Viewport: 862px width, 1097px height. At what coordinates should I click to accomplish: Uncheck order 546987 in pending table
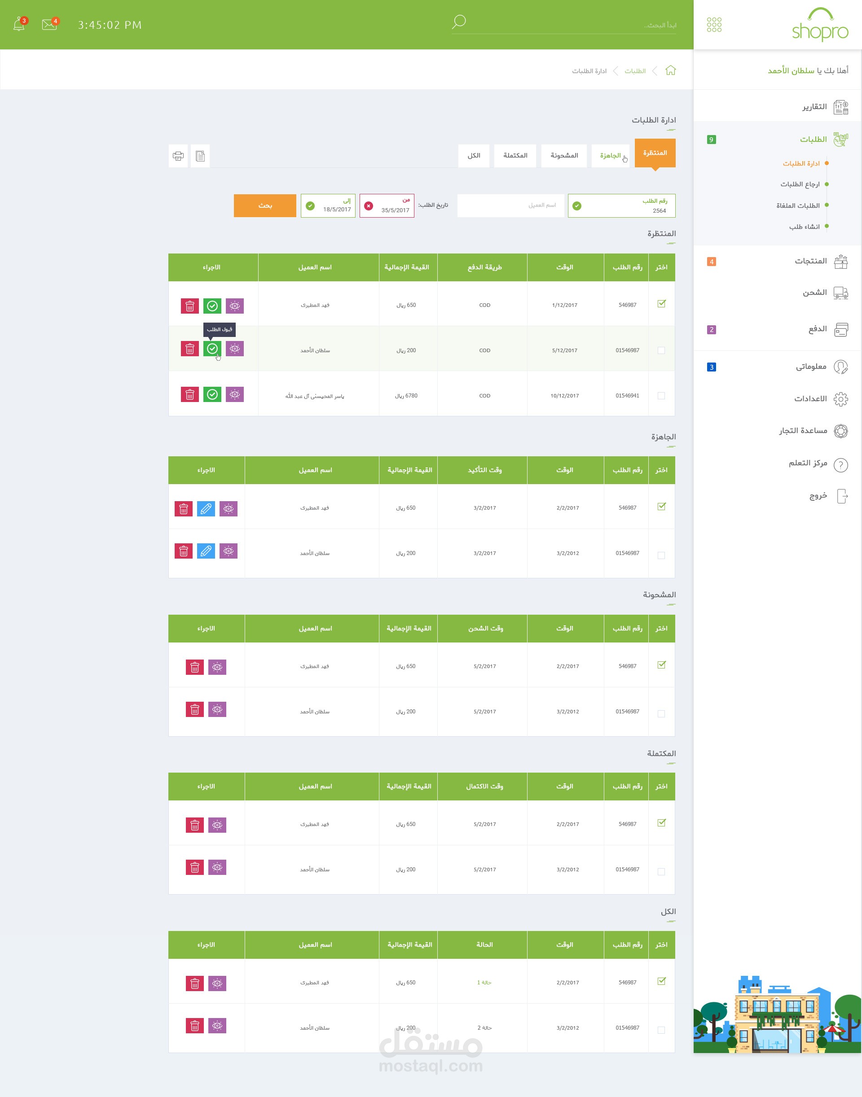[x=661, y=304]
